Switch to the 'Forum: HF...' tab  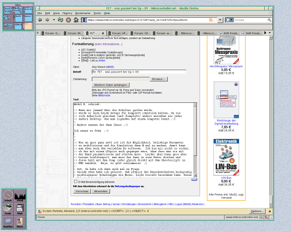point(118,33)
